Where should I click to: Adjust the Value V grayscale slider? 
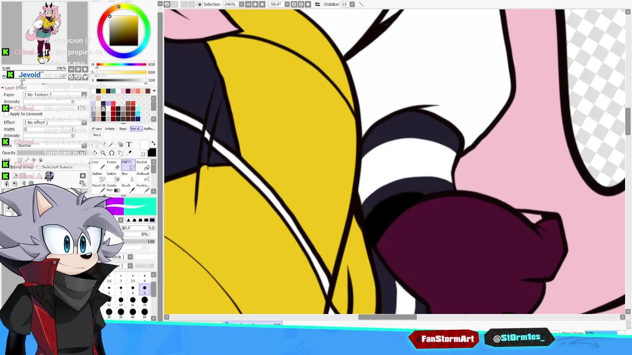tap(121, 80)
